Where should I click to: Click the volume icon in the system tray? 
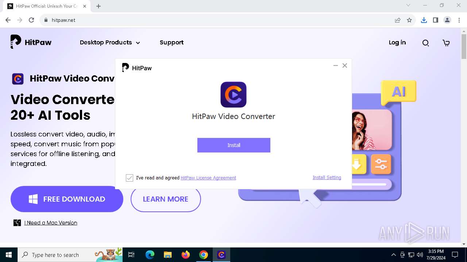[420, 255]
